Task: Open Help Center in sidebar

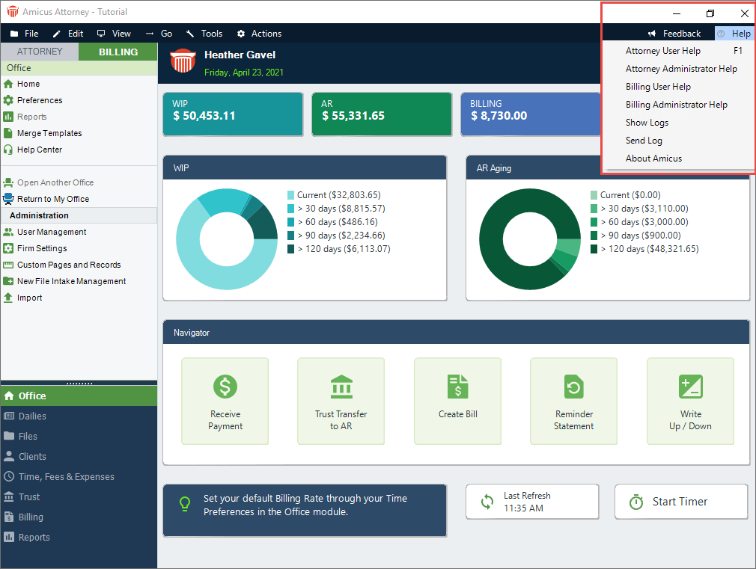Action: click(40, 150)
